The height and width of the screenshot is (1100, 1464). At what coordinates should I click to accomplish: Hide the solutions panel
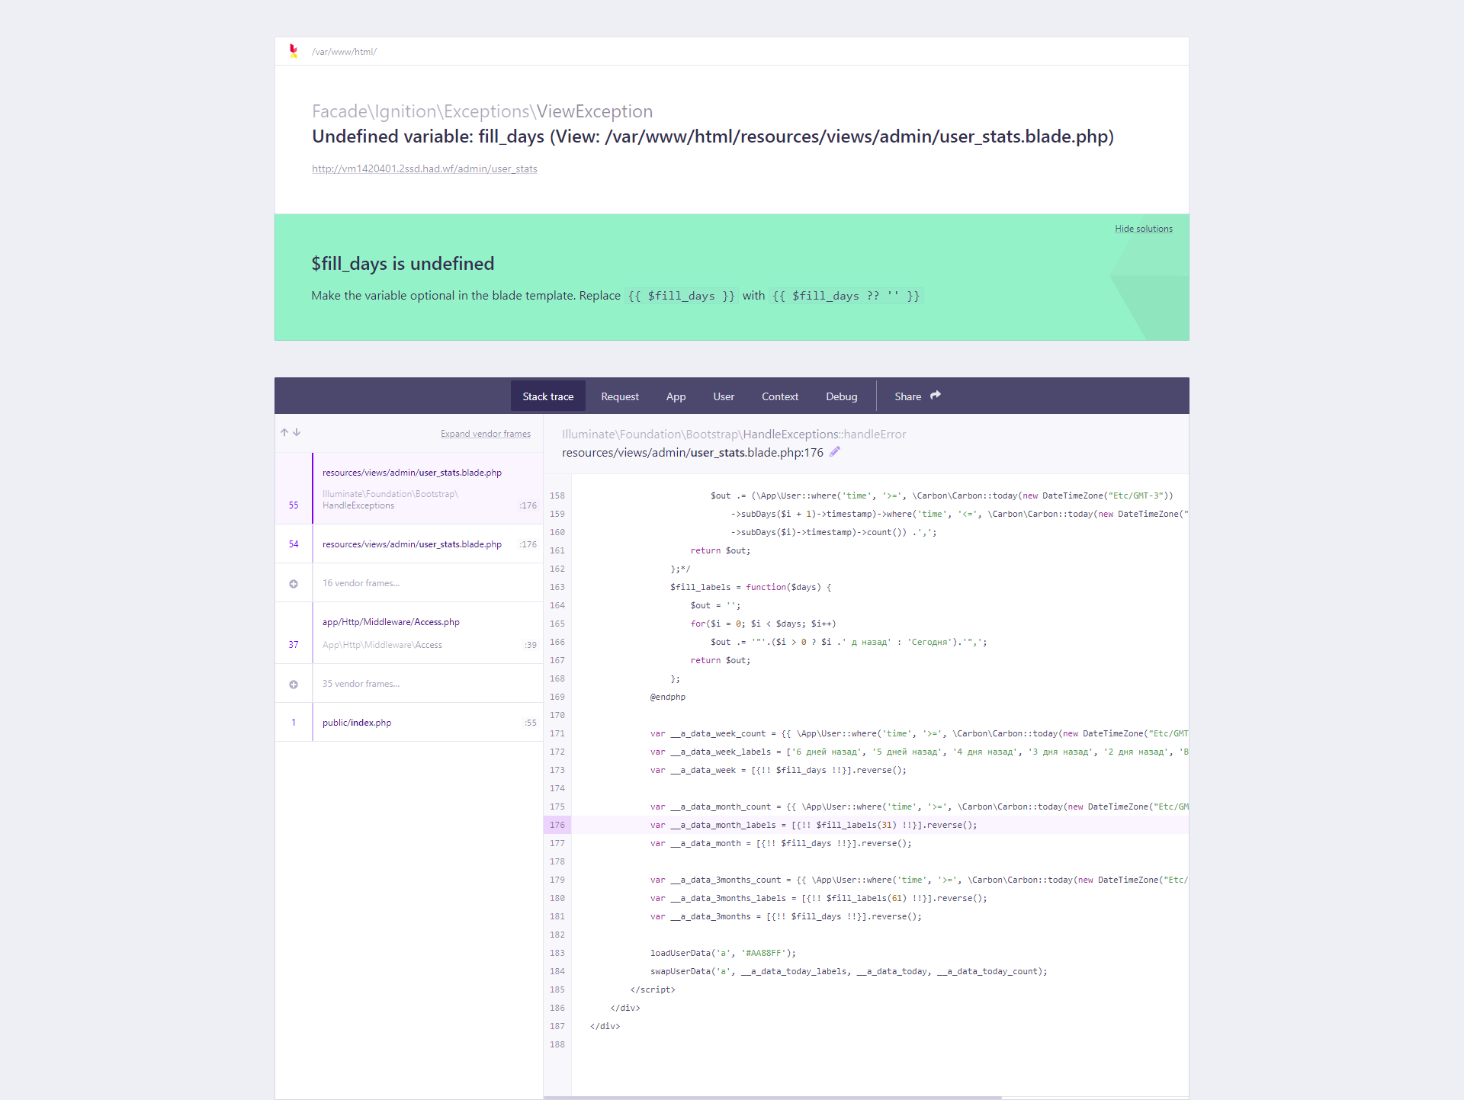(x=1143, y=229)
